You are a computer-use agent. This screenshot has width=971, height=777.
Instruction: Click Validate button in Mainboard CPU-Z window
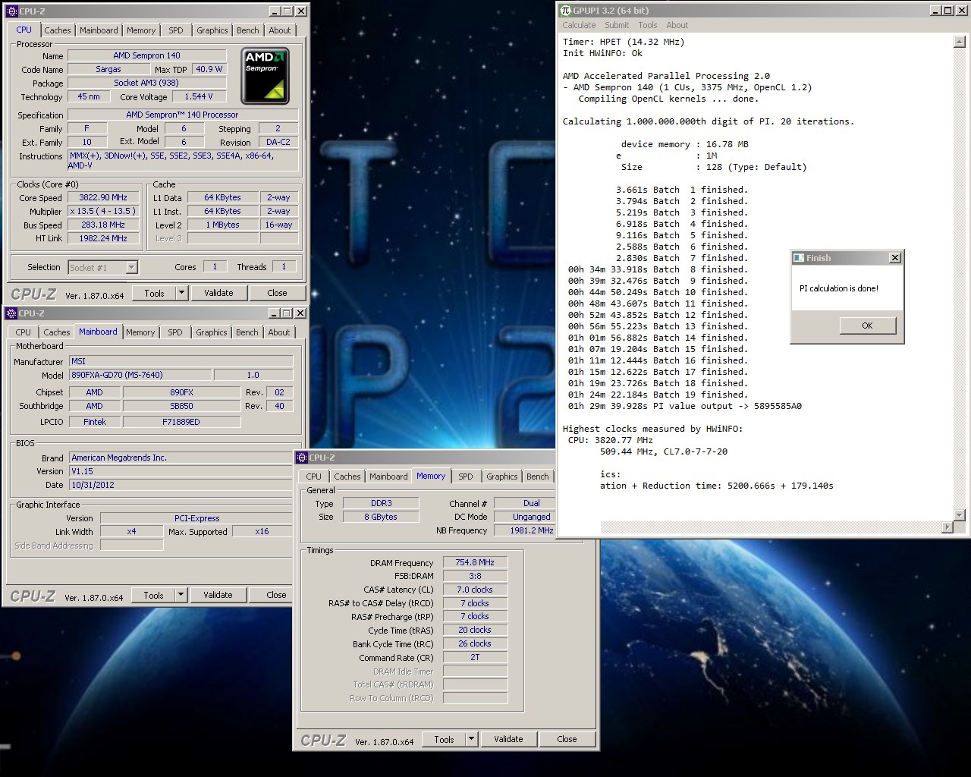point(218,595)
